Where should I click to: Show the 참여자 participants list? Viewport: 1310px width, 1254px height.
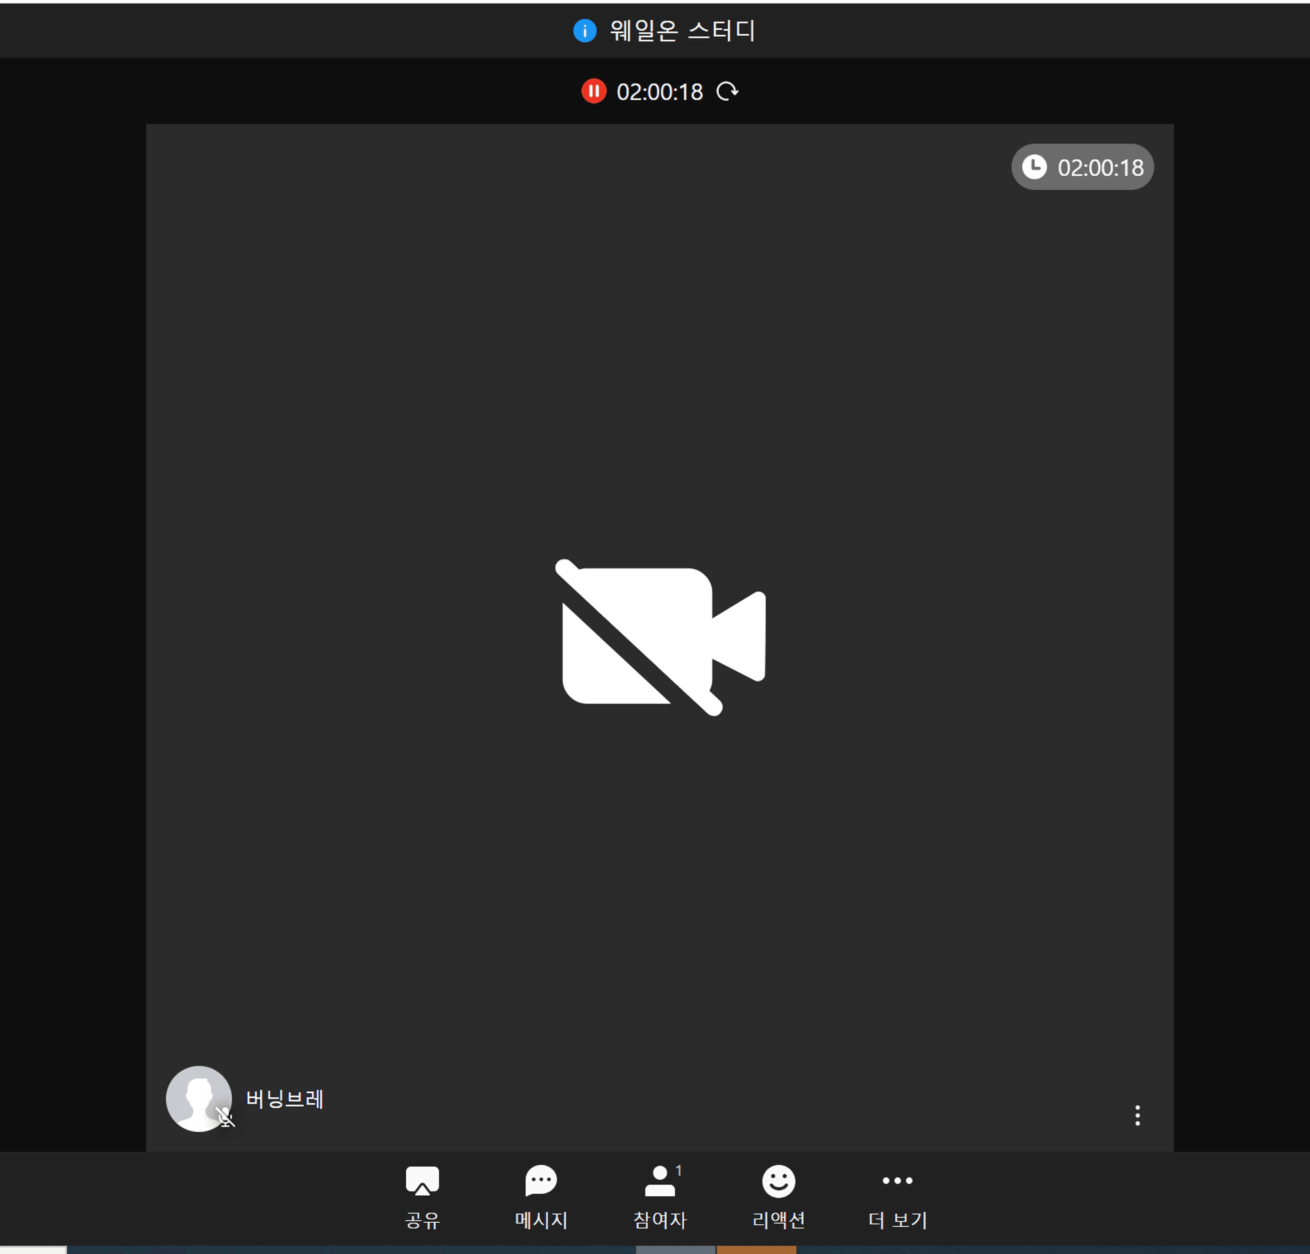pos(660,1198)
